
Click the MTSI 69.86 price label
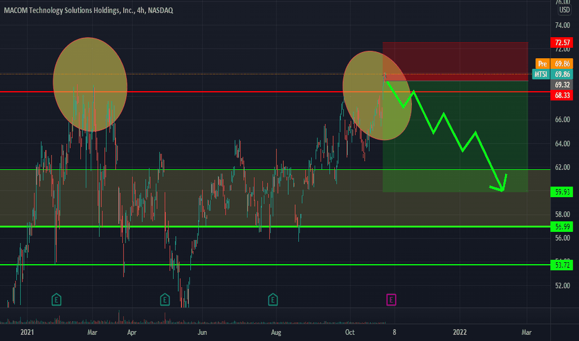point(552,74)
